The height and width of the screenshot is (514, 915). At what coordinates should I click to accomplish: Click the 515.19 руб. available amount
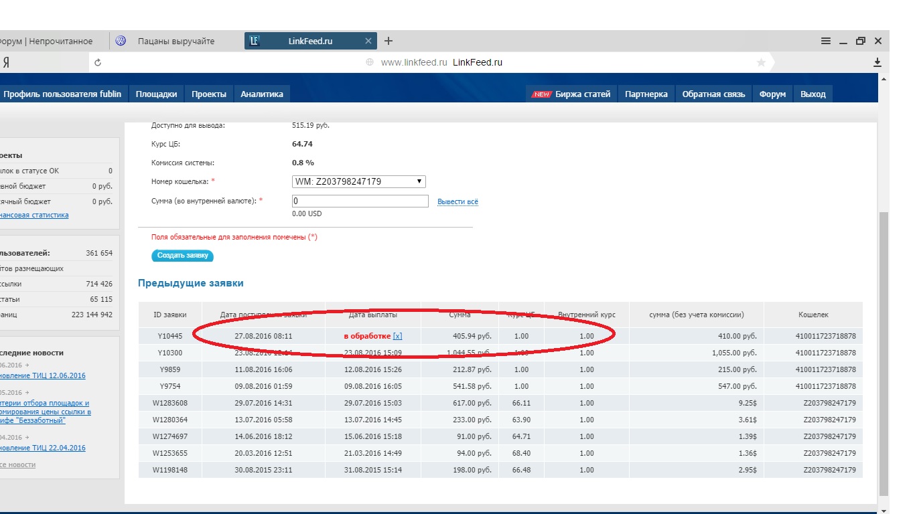point(311,125)
